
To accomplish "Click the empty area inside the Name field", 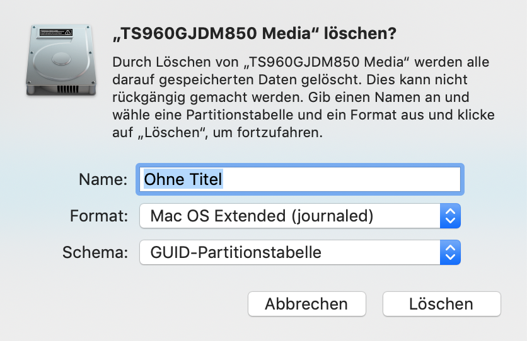I will (x=341, y=179).
